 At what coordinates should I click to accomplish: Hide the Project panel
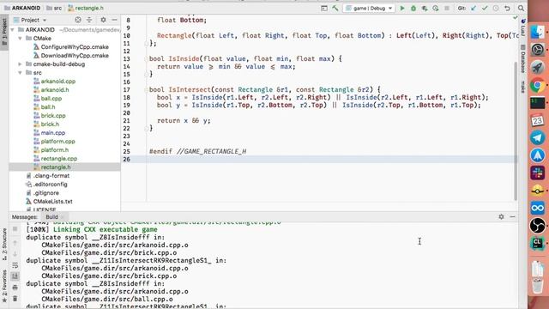[114, 20]
